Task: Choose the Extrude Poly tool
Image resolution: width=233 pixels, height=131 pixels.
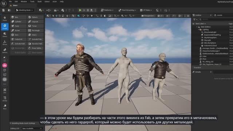Action: (35, 39)
